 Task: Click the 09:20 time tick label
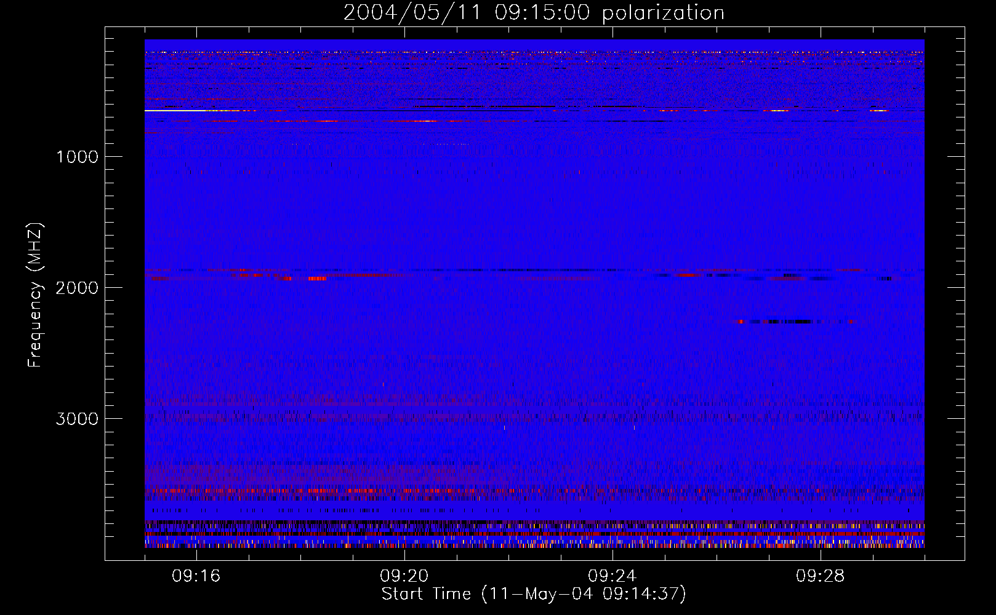404,576
